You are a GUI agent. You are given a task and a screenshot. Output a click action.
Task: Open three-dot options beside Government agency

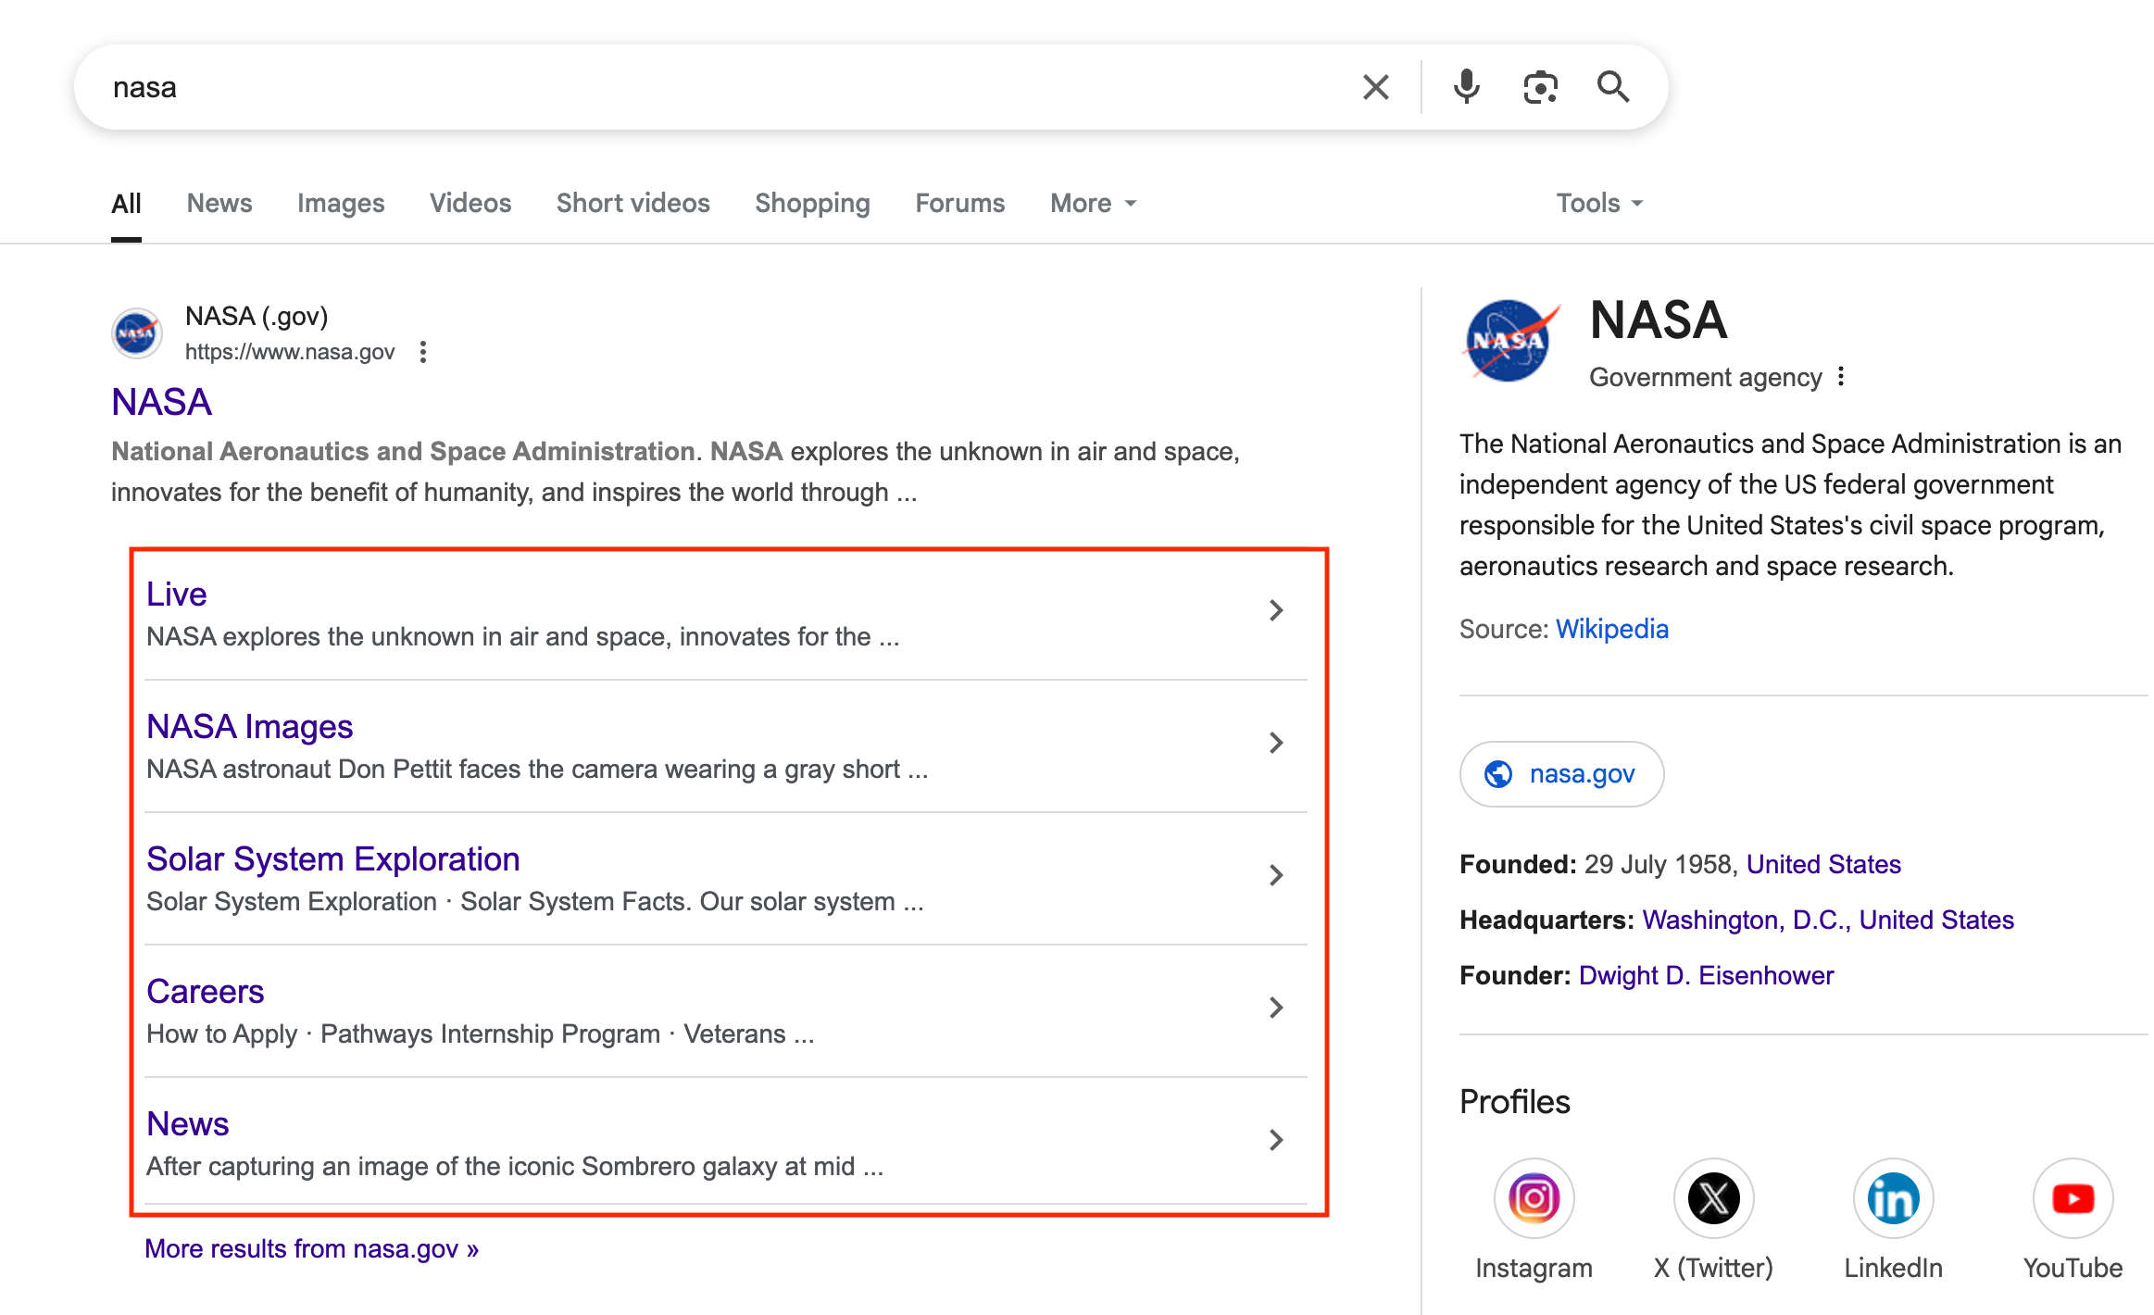[1841, 377]
